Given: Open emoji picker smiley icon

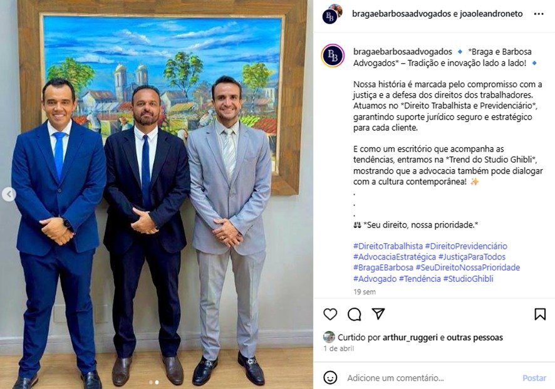Looking at the screenshot, I should coord(330,378).
